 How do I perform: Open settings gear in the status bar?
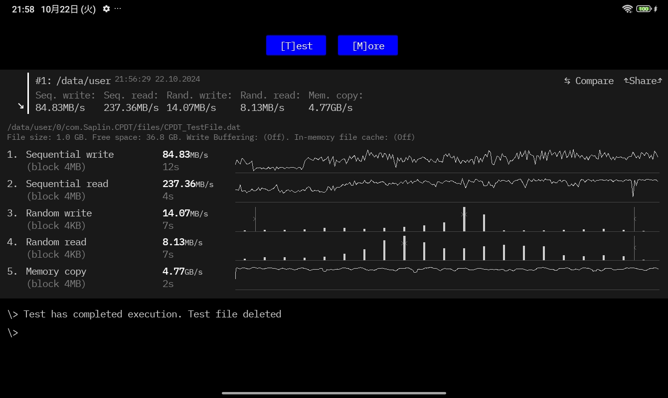tap(106, 9)
